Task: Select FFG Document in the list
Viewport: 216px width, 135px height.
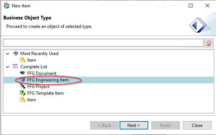Action: tap(42, 73)
